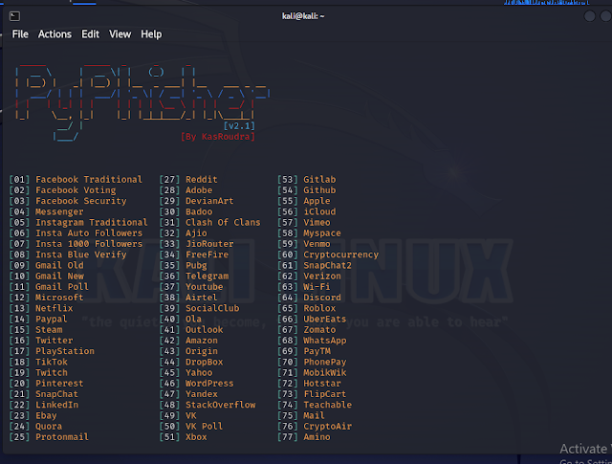Image resolution: width=612 pixels, height=464 pixels.
Task: Click 'Cryptocurrency' option 60
Action: pyautogui.click(x=340, y=254)
